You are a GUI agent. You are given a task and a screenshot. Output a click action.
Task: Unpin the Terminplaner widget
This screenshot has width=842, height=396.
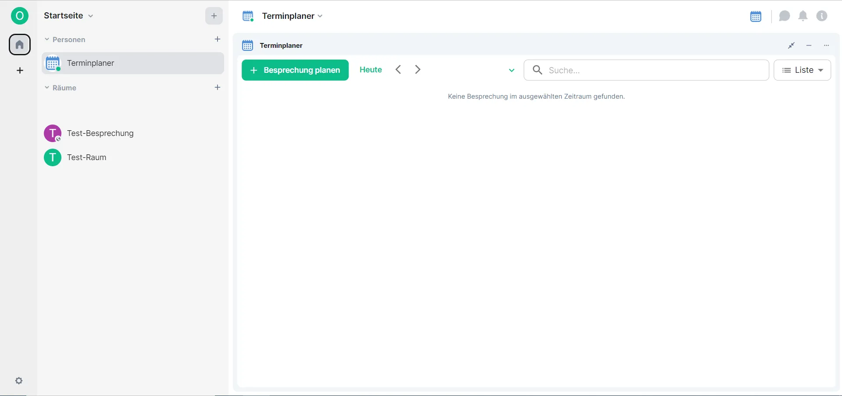click(791, 45)
